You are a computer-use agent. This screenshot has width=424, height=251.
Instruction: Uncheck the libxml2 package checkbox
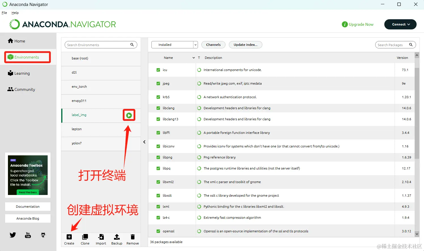coord(158,182)
